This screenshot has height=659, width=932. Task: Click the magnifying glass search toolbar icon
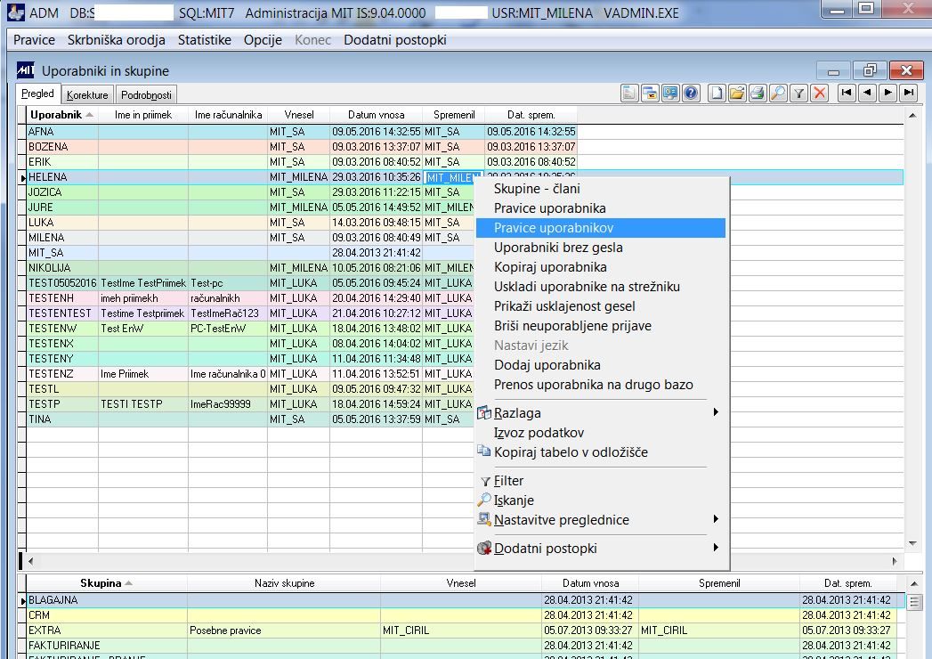(x=778, y=93)
